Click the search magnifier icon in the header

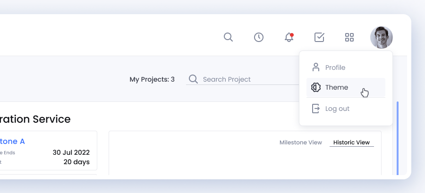point(228,37)
